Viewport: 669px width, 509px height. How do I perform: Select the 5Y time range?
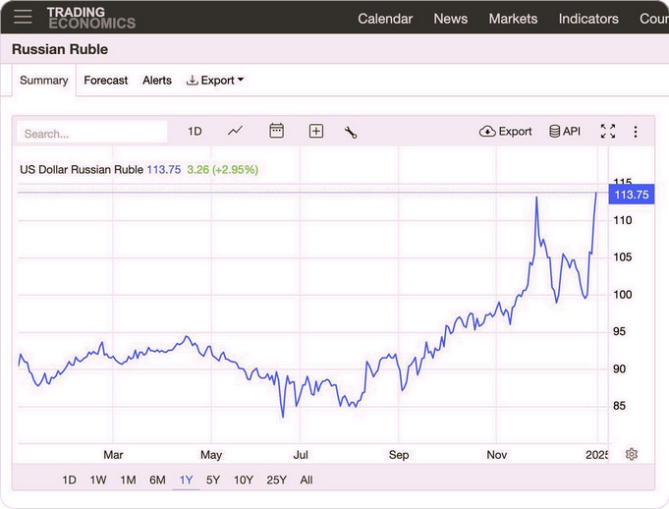coord(213,480)
